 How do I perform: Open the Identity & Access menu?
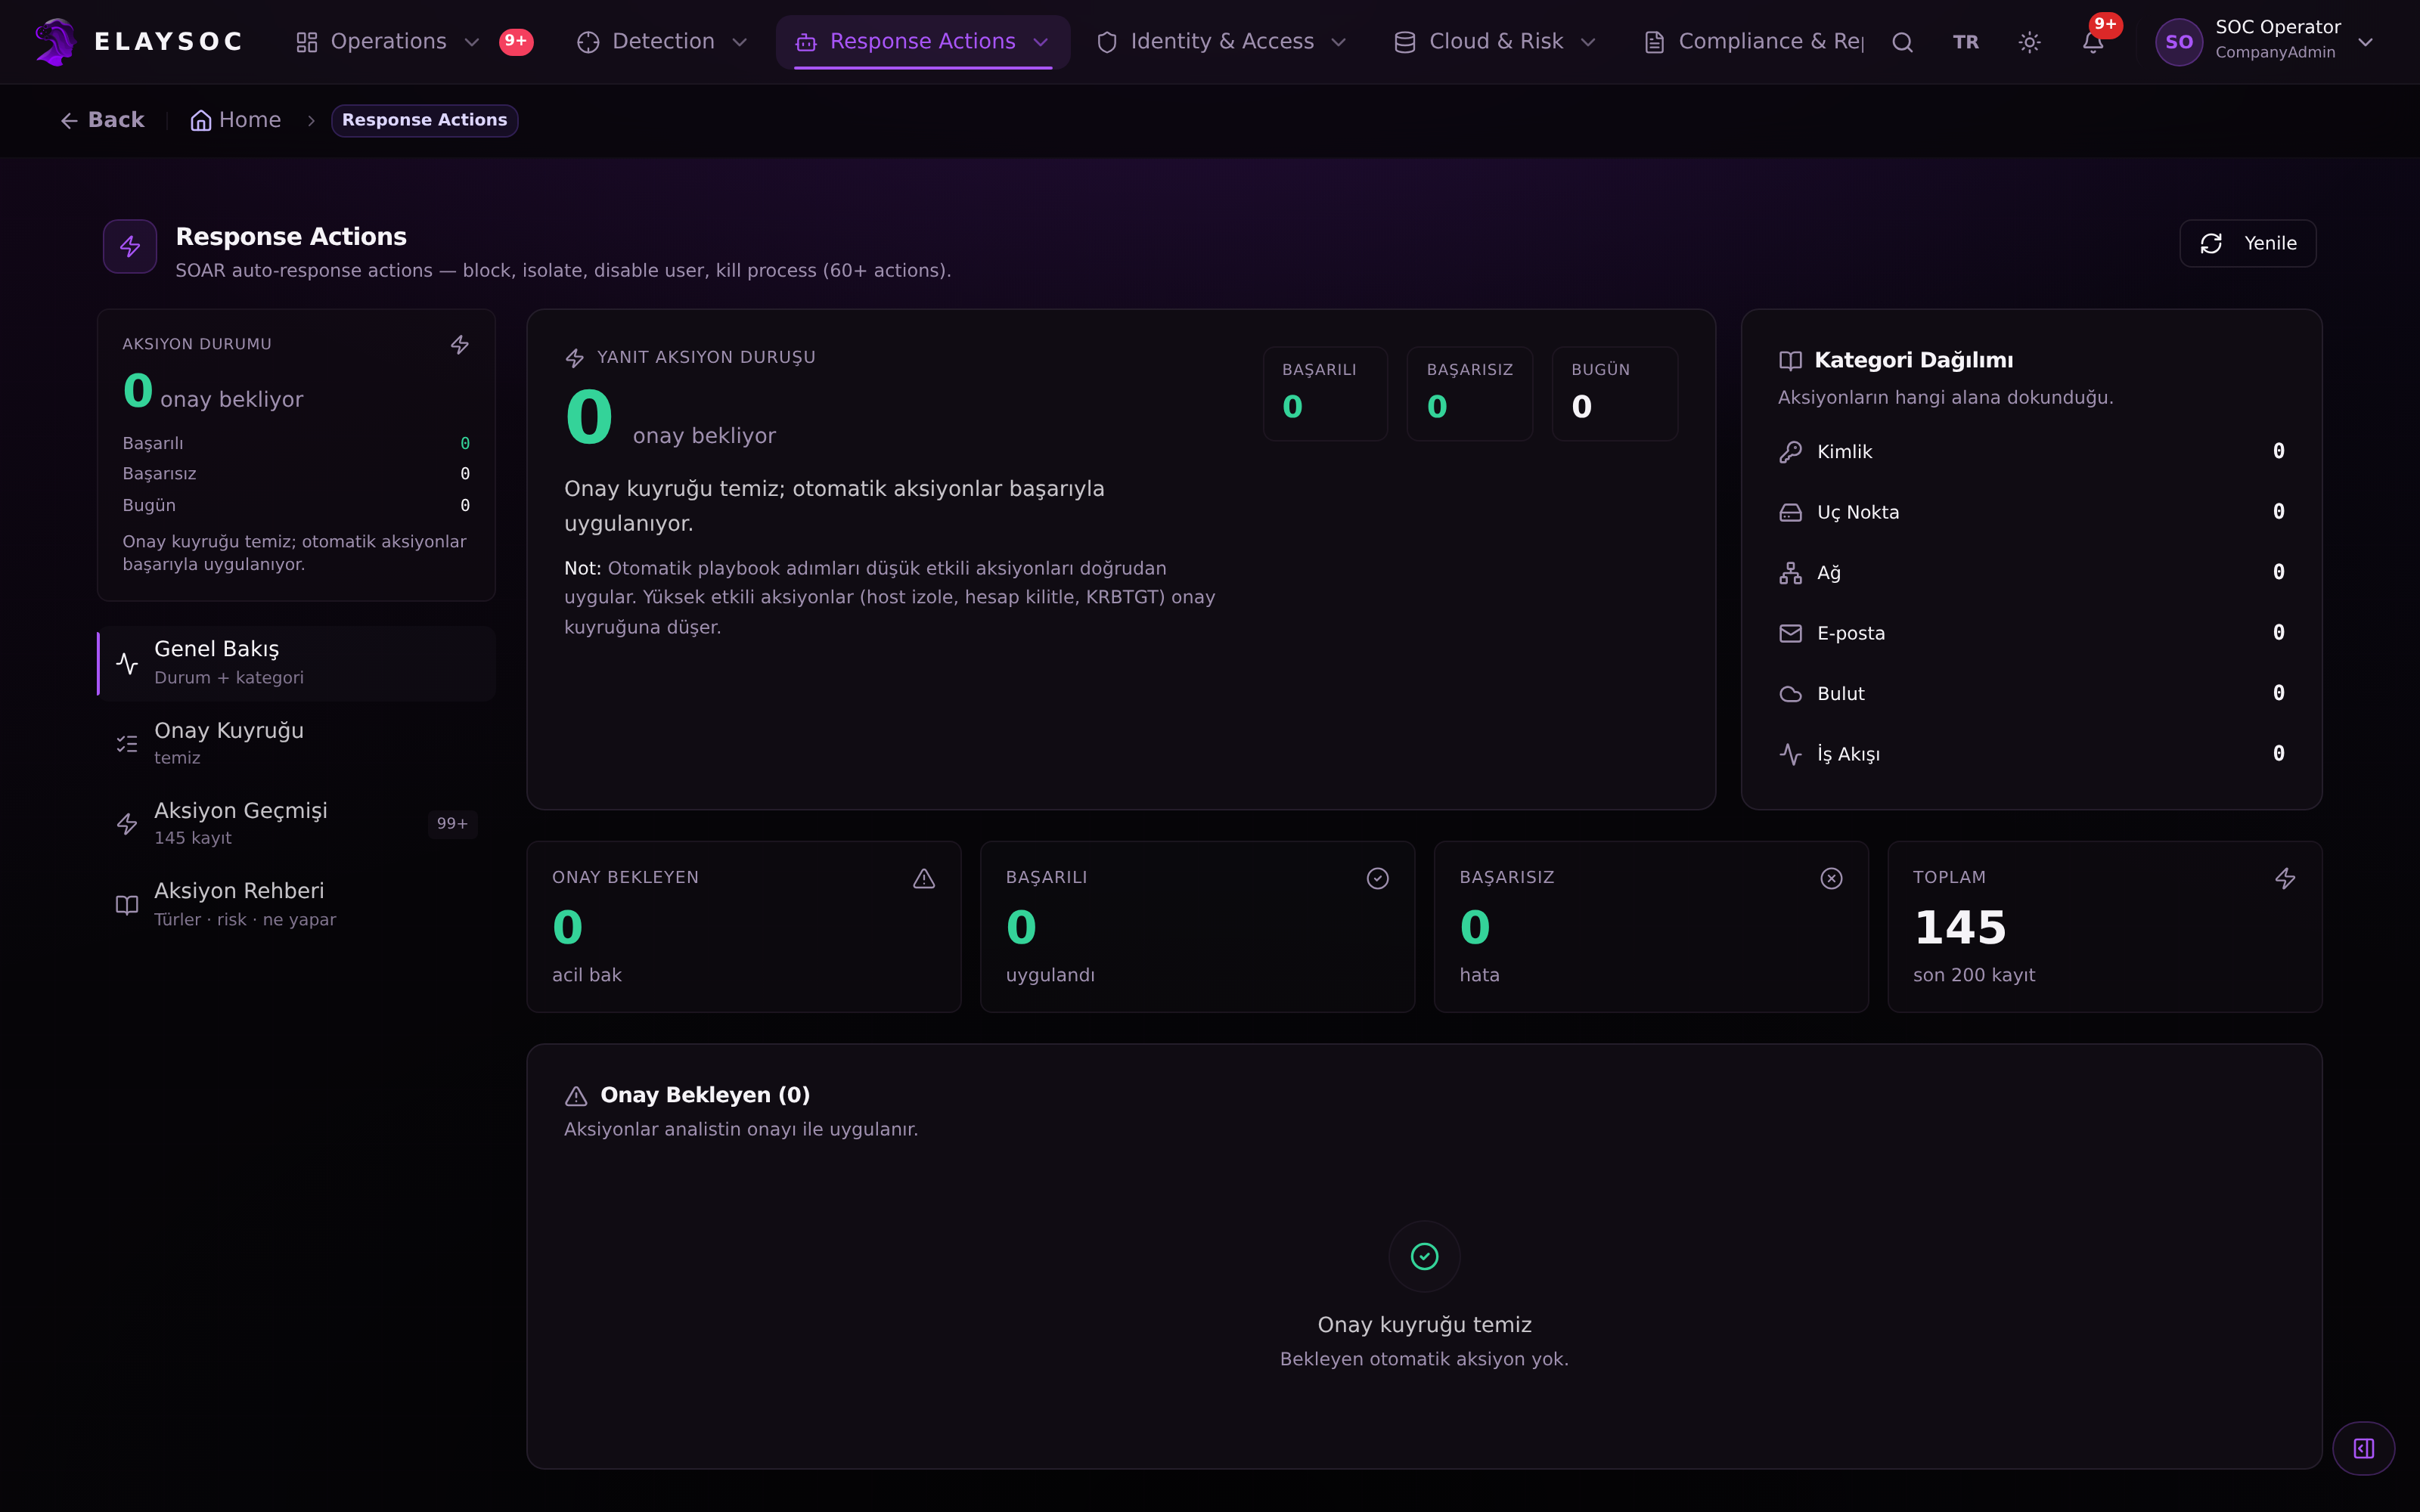(1222, 42)
